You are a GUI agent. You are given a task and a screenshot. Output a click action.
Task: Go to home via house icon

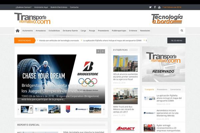pos(18,31)
